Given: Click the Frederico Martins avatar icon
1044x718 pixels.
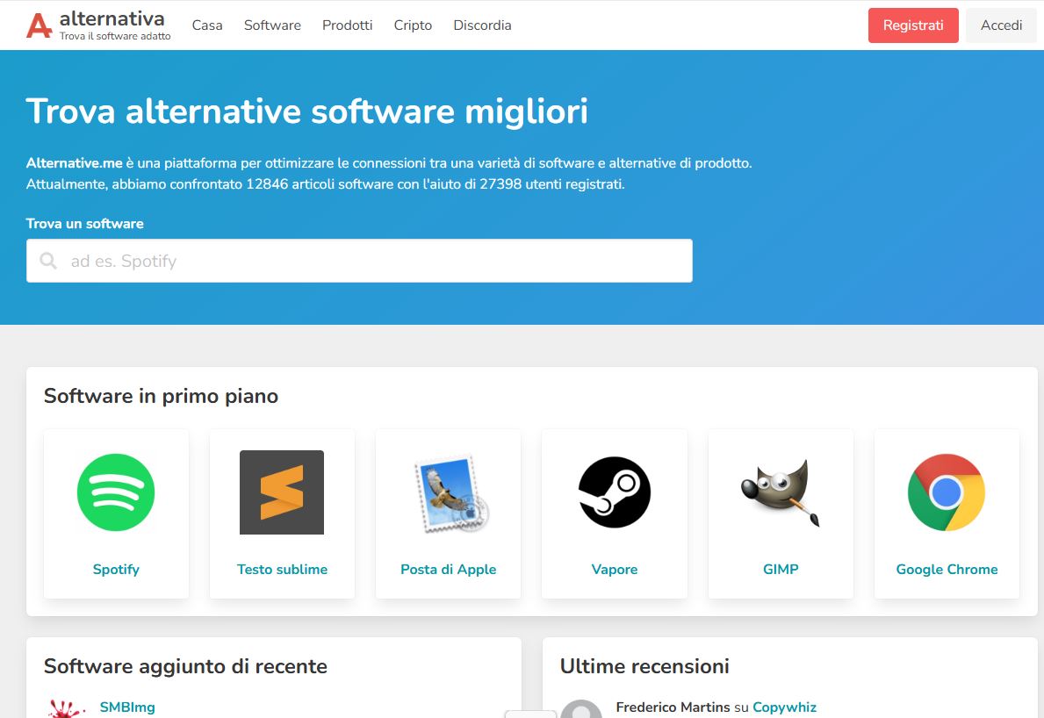Looking at the screenshot, I should click(x=581, y=709).
